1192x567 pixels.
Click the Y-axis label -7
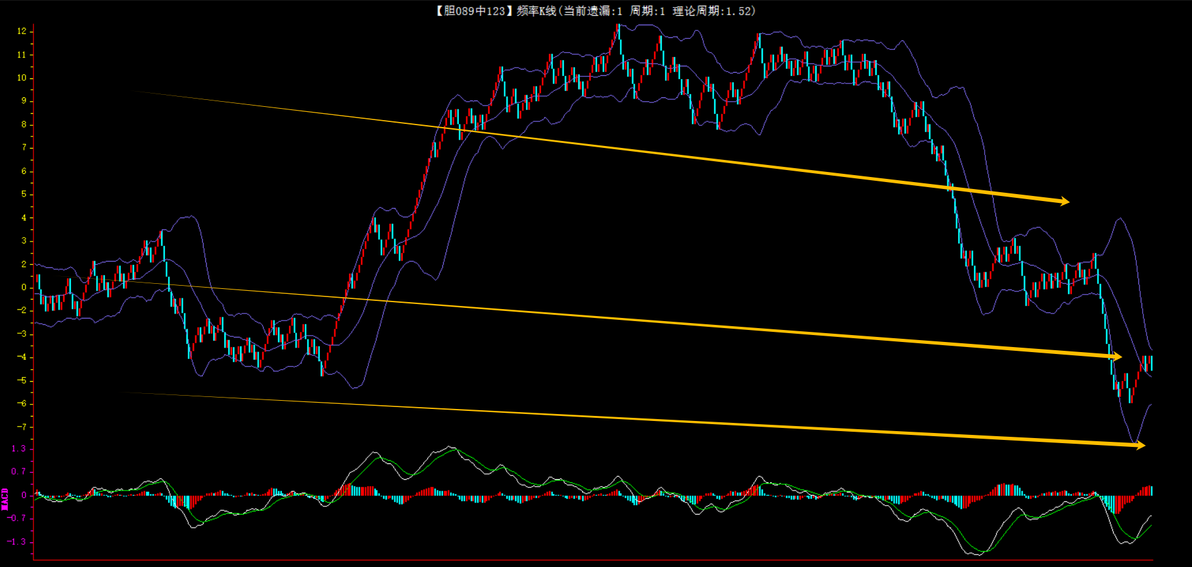(x=21, y=427)
